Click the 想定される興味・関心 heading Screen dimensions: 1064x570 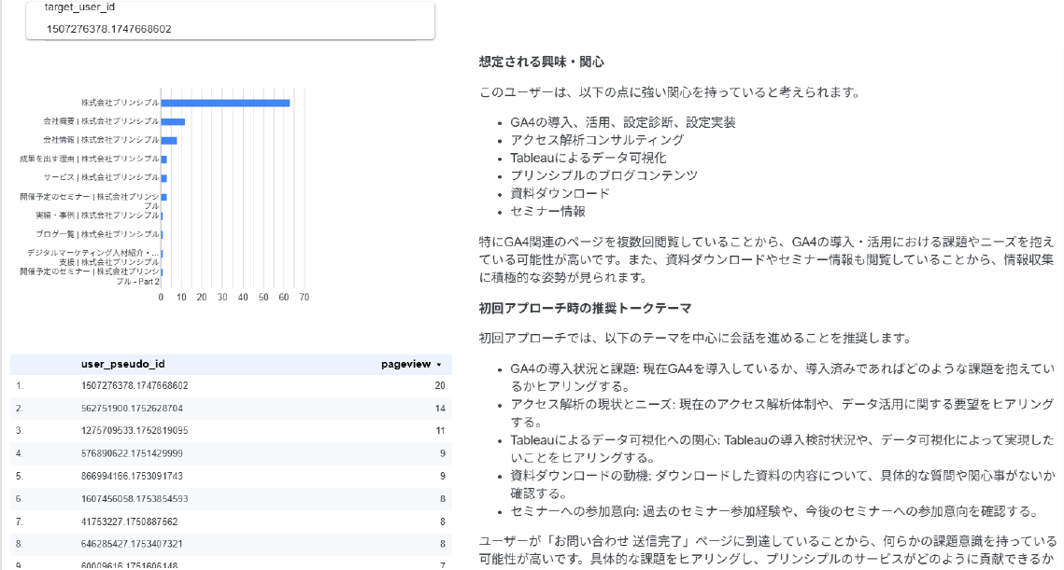(x=541, y=62)
